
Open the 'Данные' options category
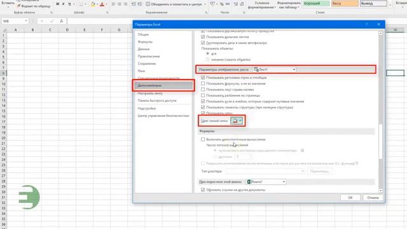pyautogui.click(x=144, y=49)
